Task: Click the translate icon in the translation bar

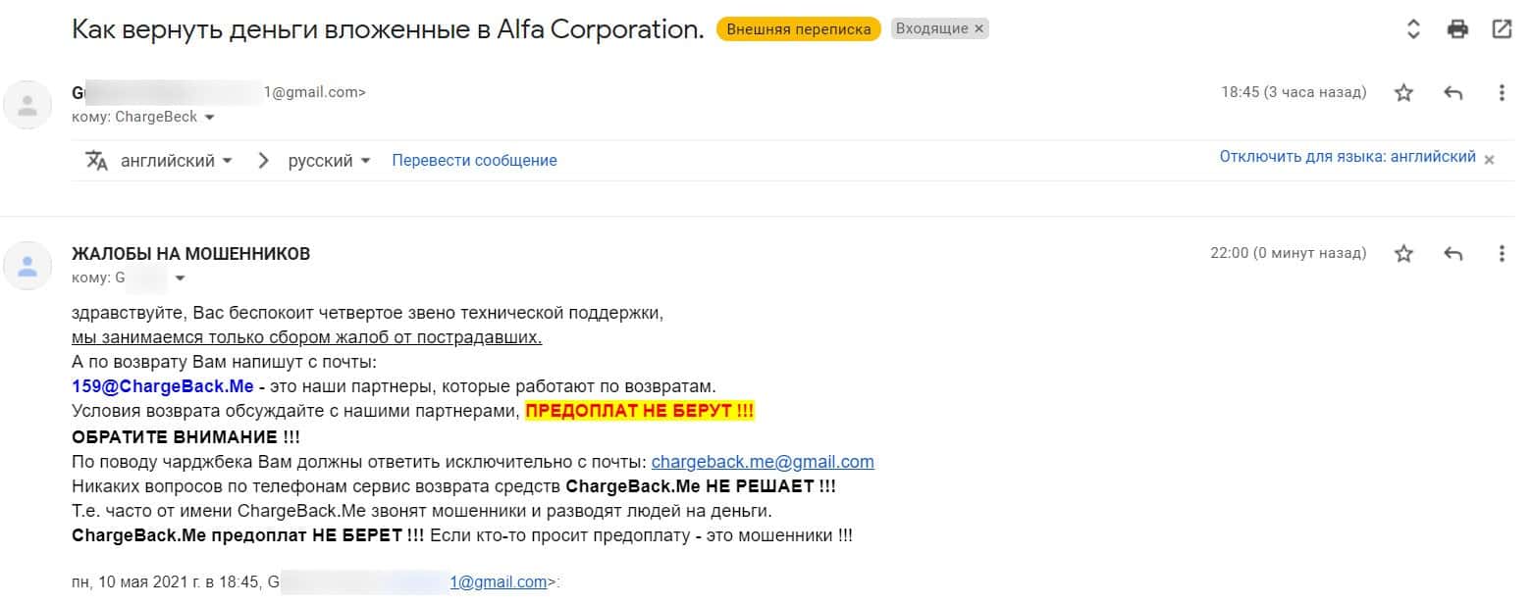Action: 96,161
